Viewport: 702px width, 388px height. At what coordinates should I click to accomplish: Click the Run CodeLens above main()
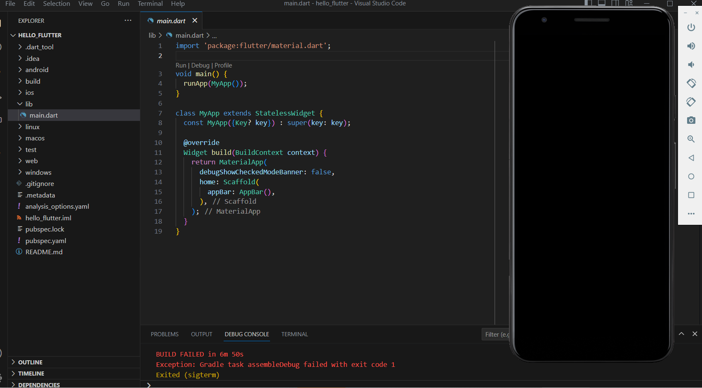click(181, 65)
